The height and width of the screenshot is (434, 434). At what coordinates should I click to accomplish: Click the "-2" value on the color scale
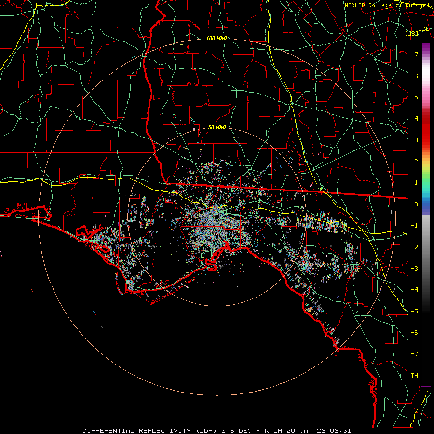tap(414, 247)
